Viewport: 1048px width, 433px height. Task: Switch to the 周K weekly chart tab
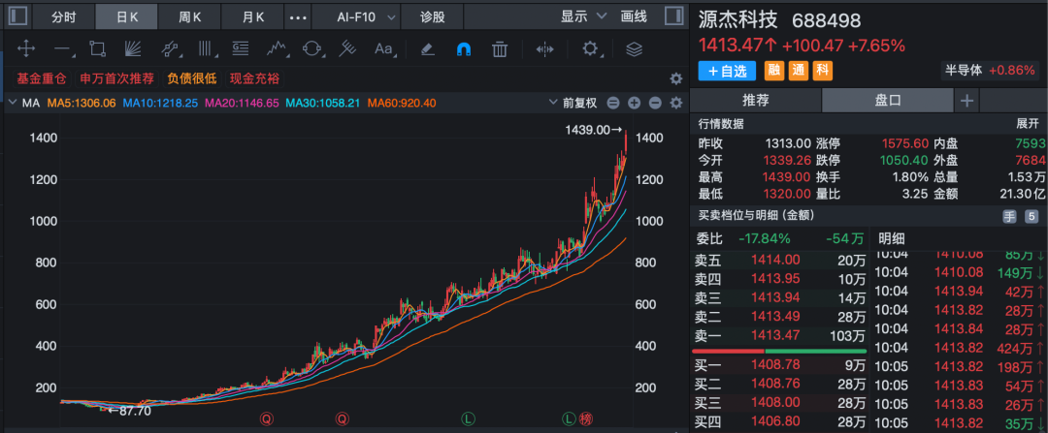pos(190,17)
